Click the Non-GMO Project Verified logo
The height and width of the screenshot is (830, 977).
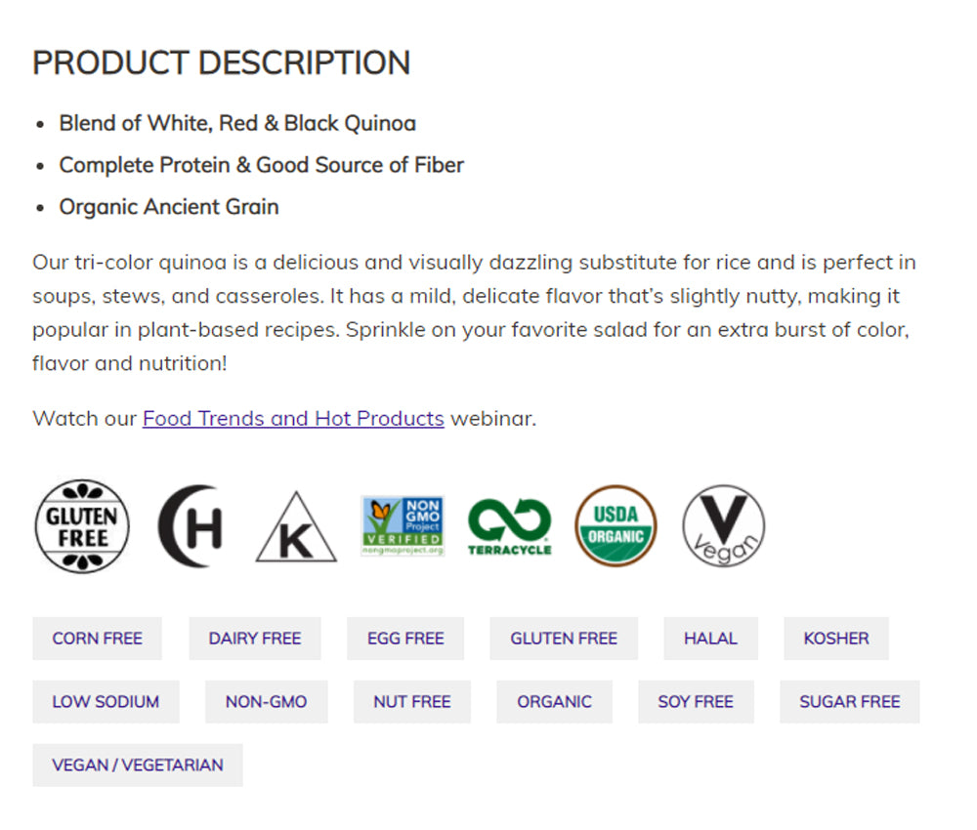point(403,526)
